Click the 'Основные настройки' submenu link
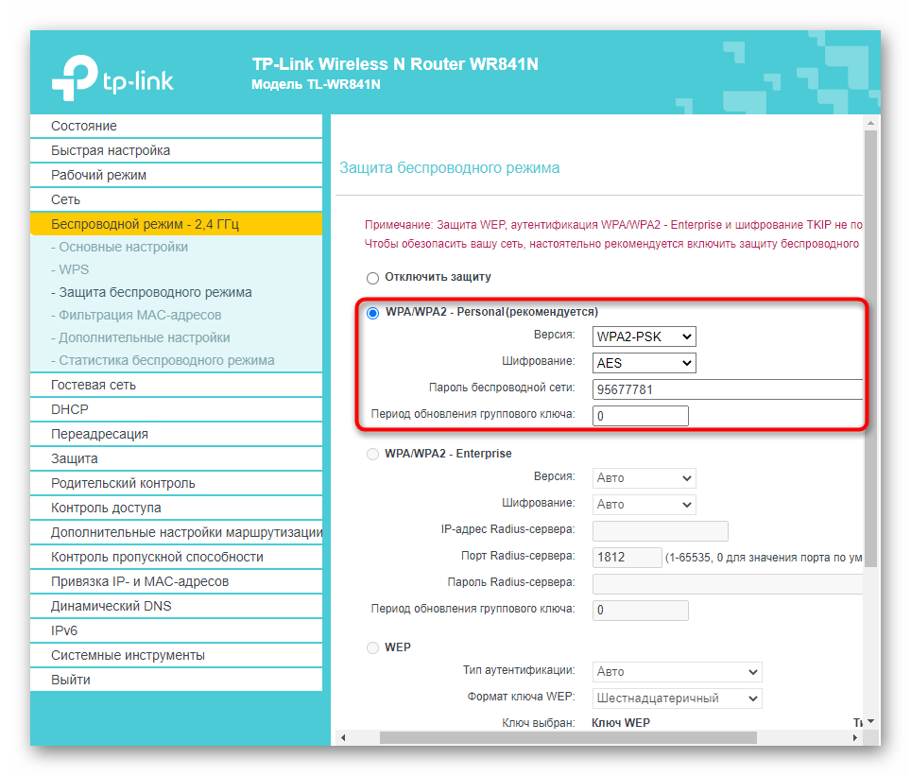Image resolution: width=911 pixels, height=776 pixels. coord(123,247)
